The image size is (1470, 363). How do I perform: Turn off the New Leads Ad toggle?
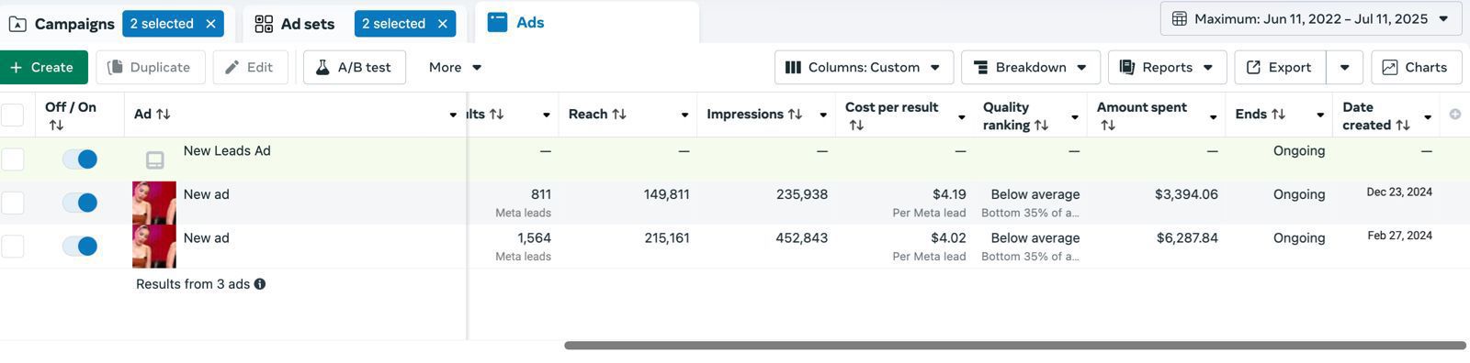click(80, 159)
